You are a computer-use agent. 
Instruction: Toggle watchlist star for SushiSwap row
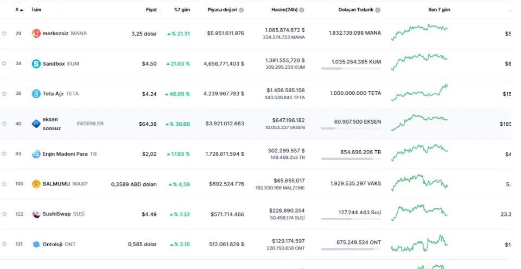[4, 214]
